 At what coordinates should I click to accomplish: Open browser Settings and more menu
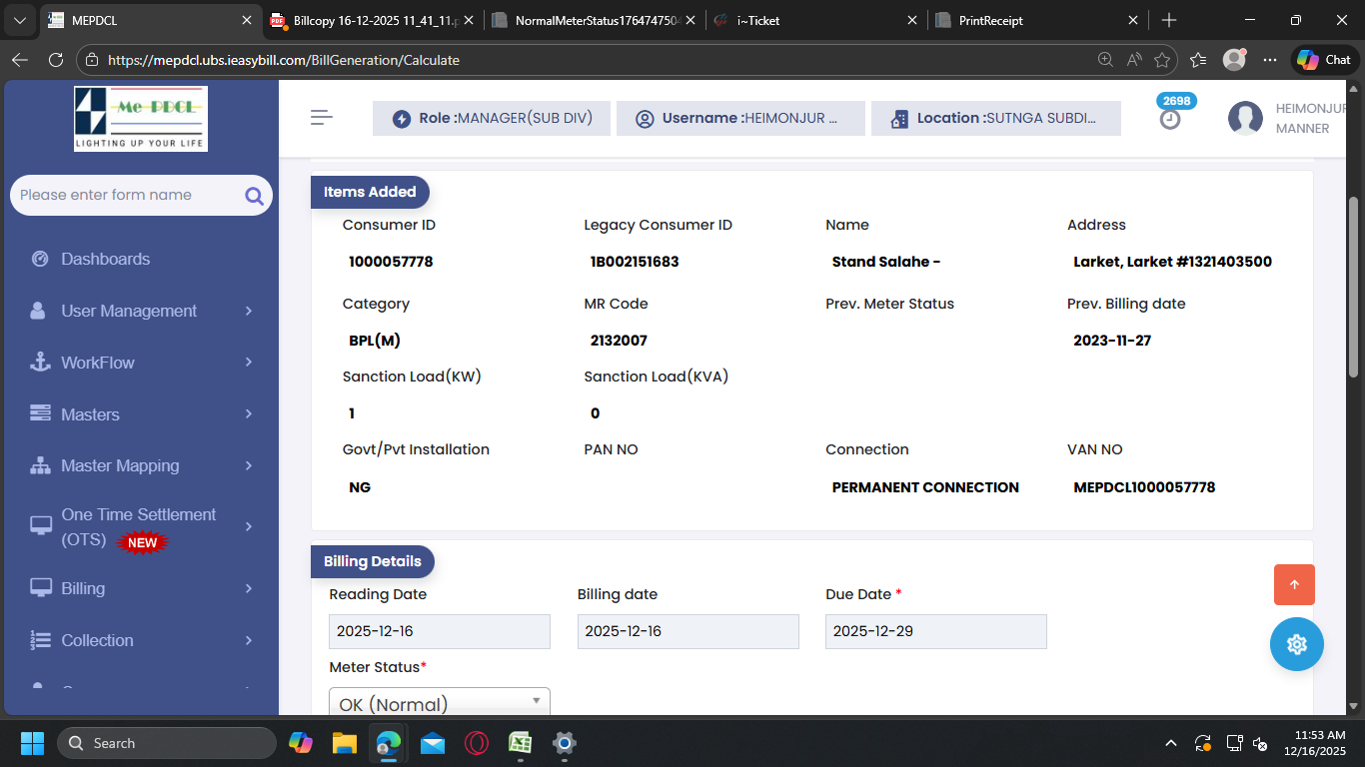pos(1270,60)
